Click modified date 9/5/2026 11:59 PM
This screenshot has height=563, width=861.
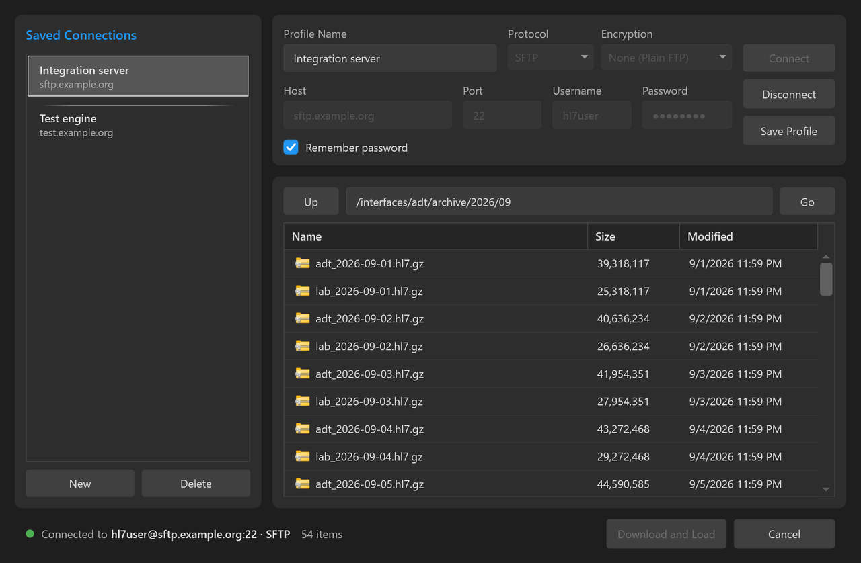pyautogui.click(x=736, y=484)
